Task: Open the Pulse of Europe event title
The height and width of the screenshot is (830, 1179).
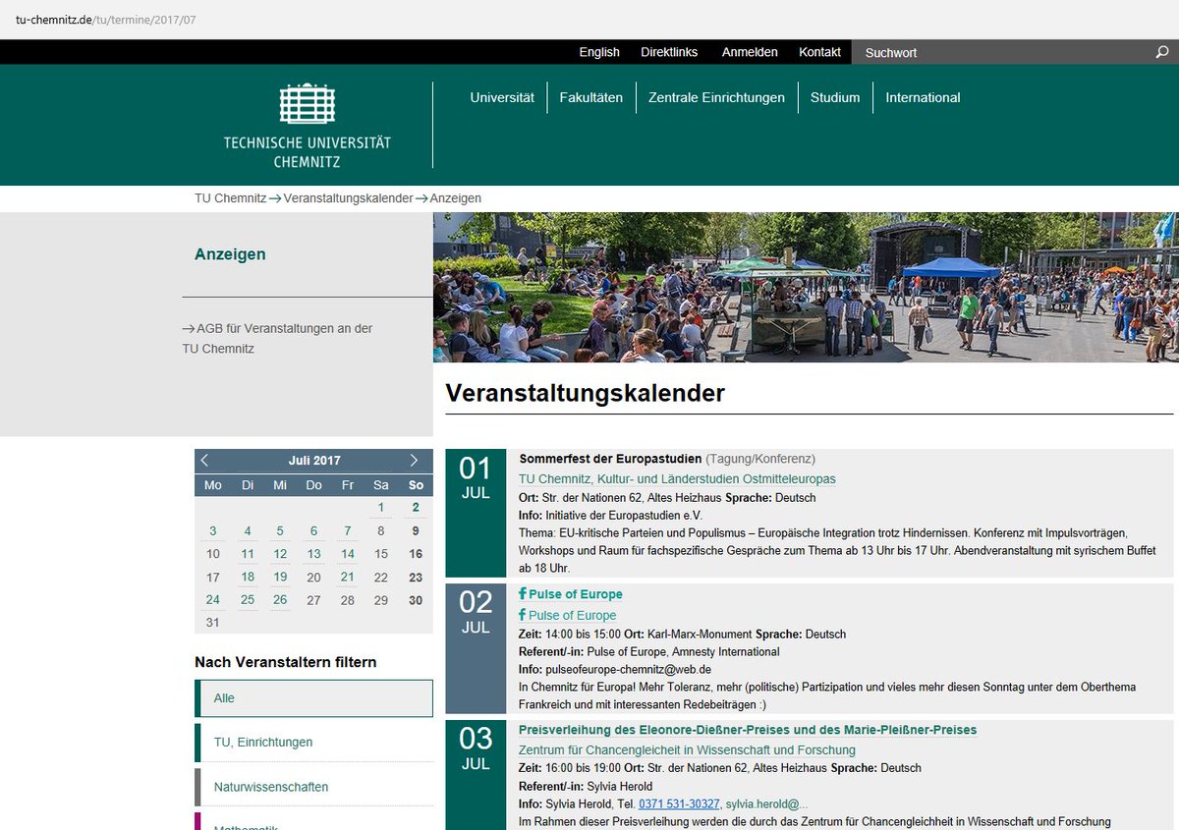Action: coord(576,594)
